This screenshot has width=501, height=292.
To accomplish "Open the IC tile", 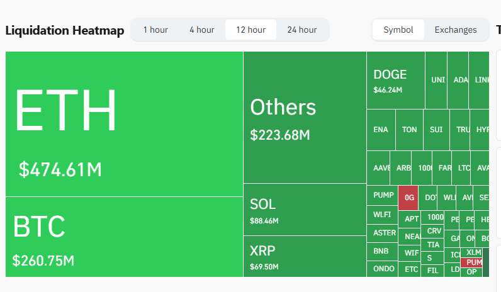I will (x=452, y=255).
